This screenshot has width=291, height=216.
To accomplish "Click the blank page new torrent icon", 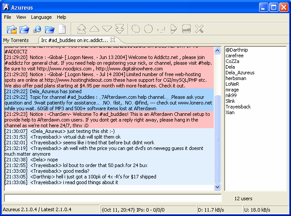I will click(62, 29).
